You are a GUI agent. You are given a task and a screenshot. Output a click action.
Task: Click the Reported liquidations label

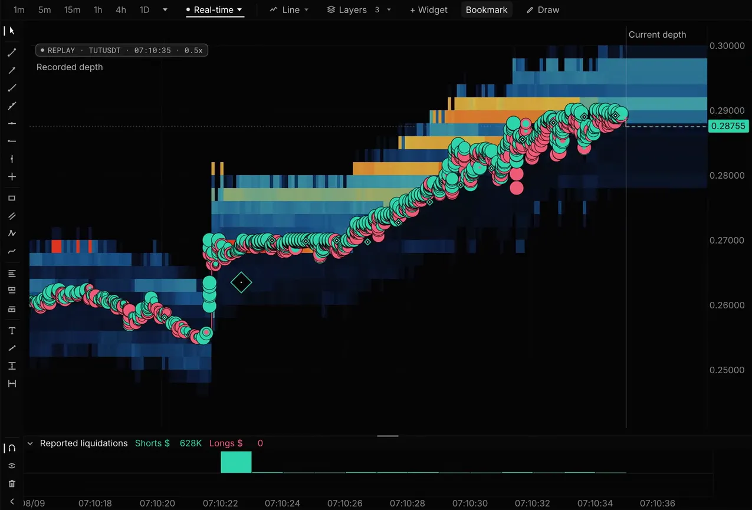pos(84,443)
